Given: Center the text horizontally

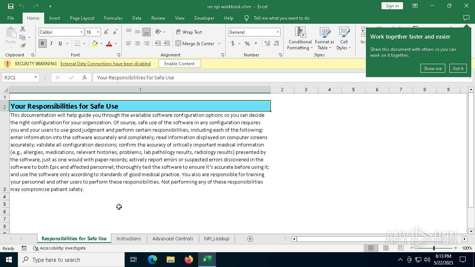Looking at the screenshot, I should click(138, 43).
